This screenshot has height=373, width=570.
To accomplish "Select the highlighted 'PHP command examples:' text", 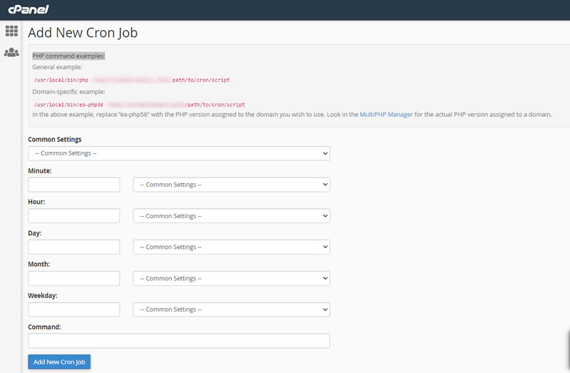I will pos(68,56).
